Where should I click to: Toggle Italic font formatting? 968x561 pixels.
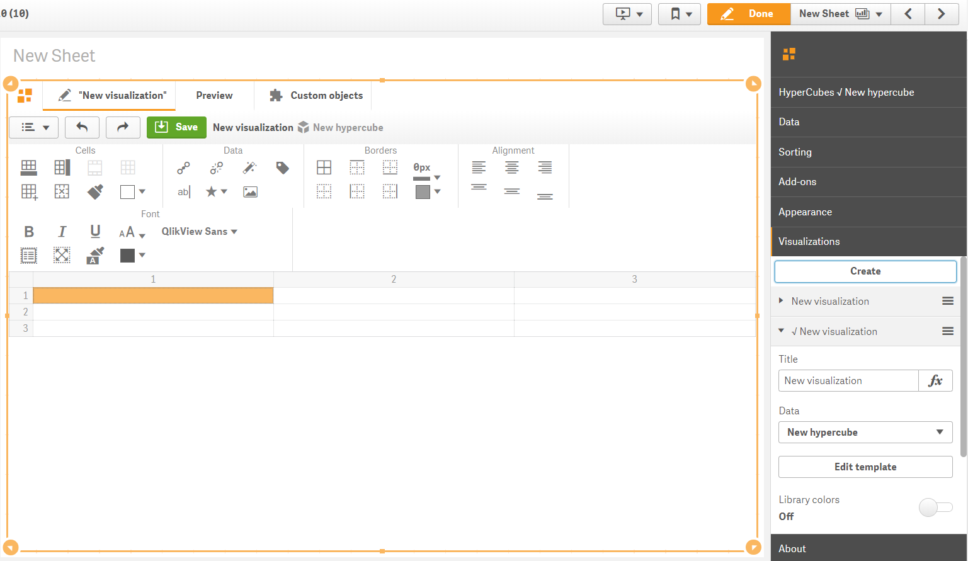pyautogui.click(x=62, y=232)
